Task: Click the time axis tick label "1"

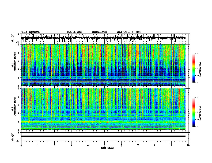Action: tap(38, 145)
